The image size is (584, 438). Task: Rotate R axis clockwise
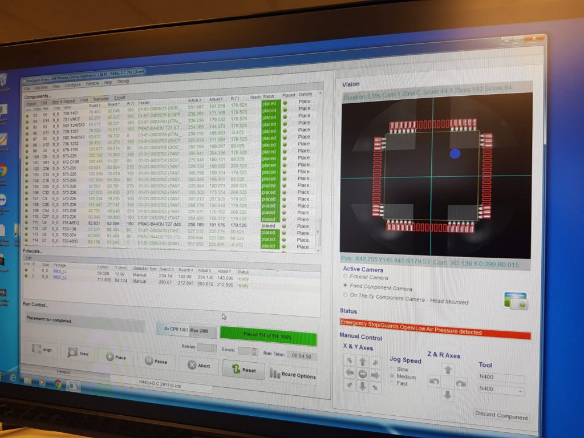pyautogui.click(x=461, y=383)
